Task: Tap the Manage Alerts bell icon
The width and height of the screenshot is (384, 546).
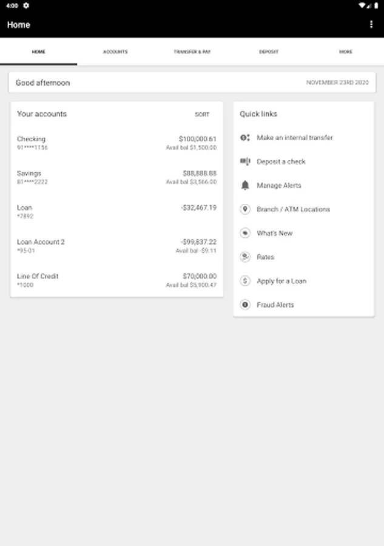Action: point(245,185)
